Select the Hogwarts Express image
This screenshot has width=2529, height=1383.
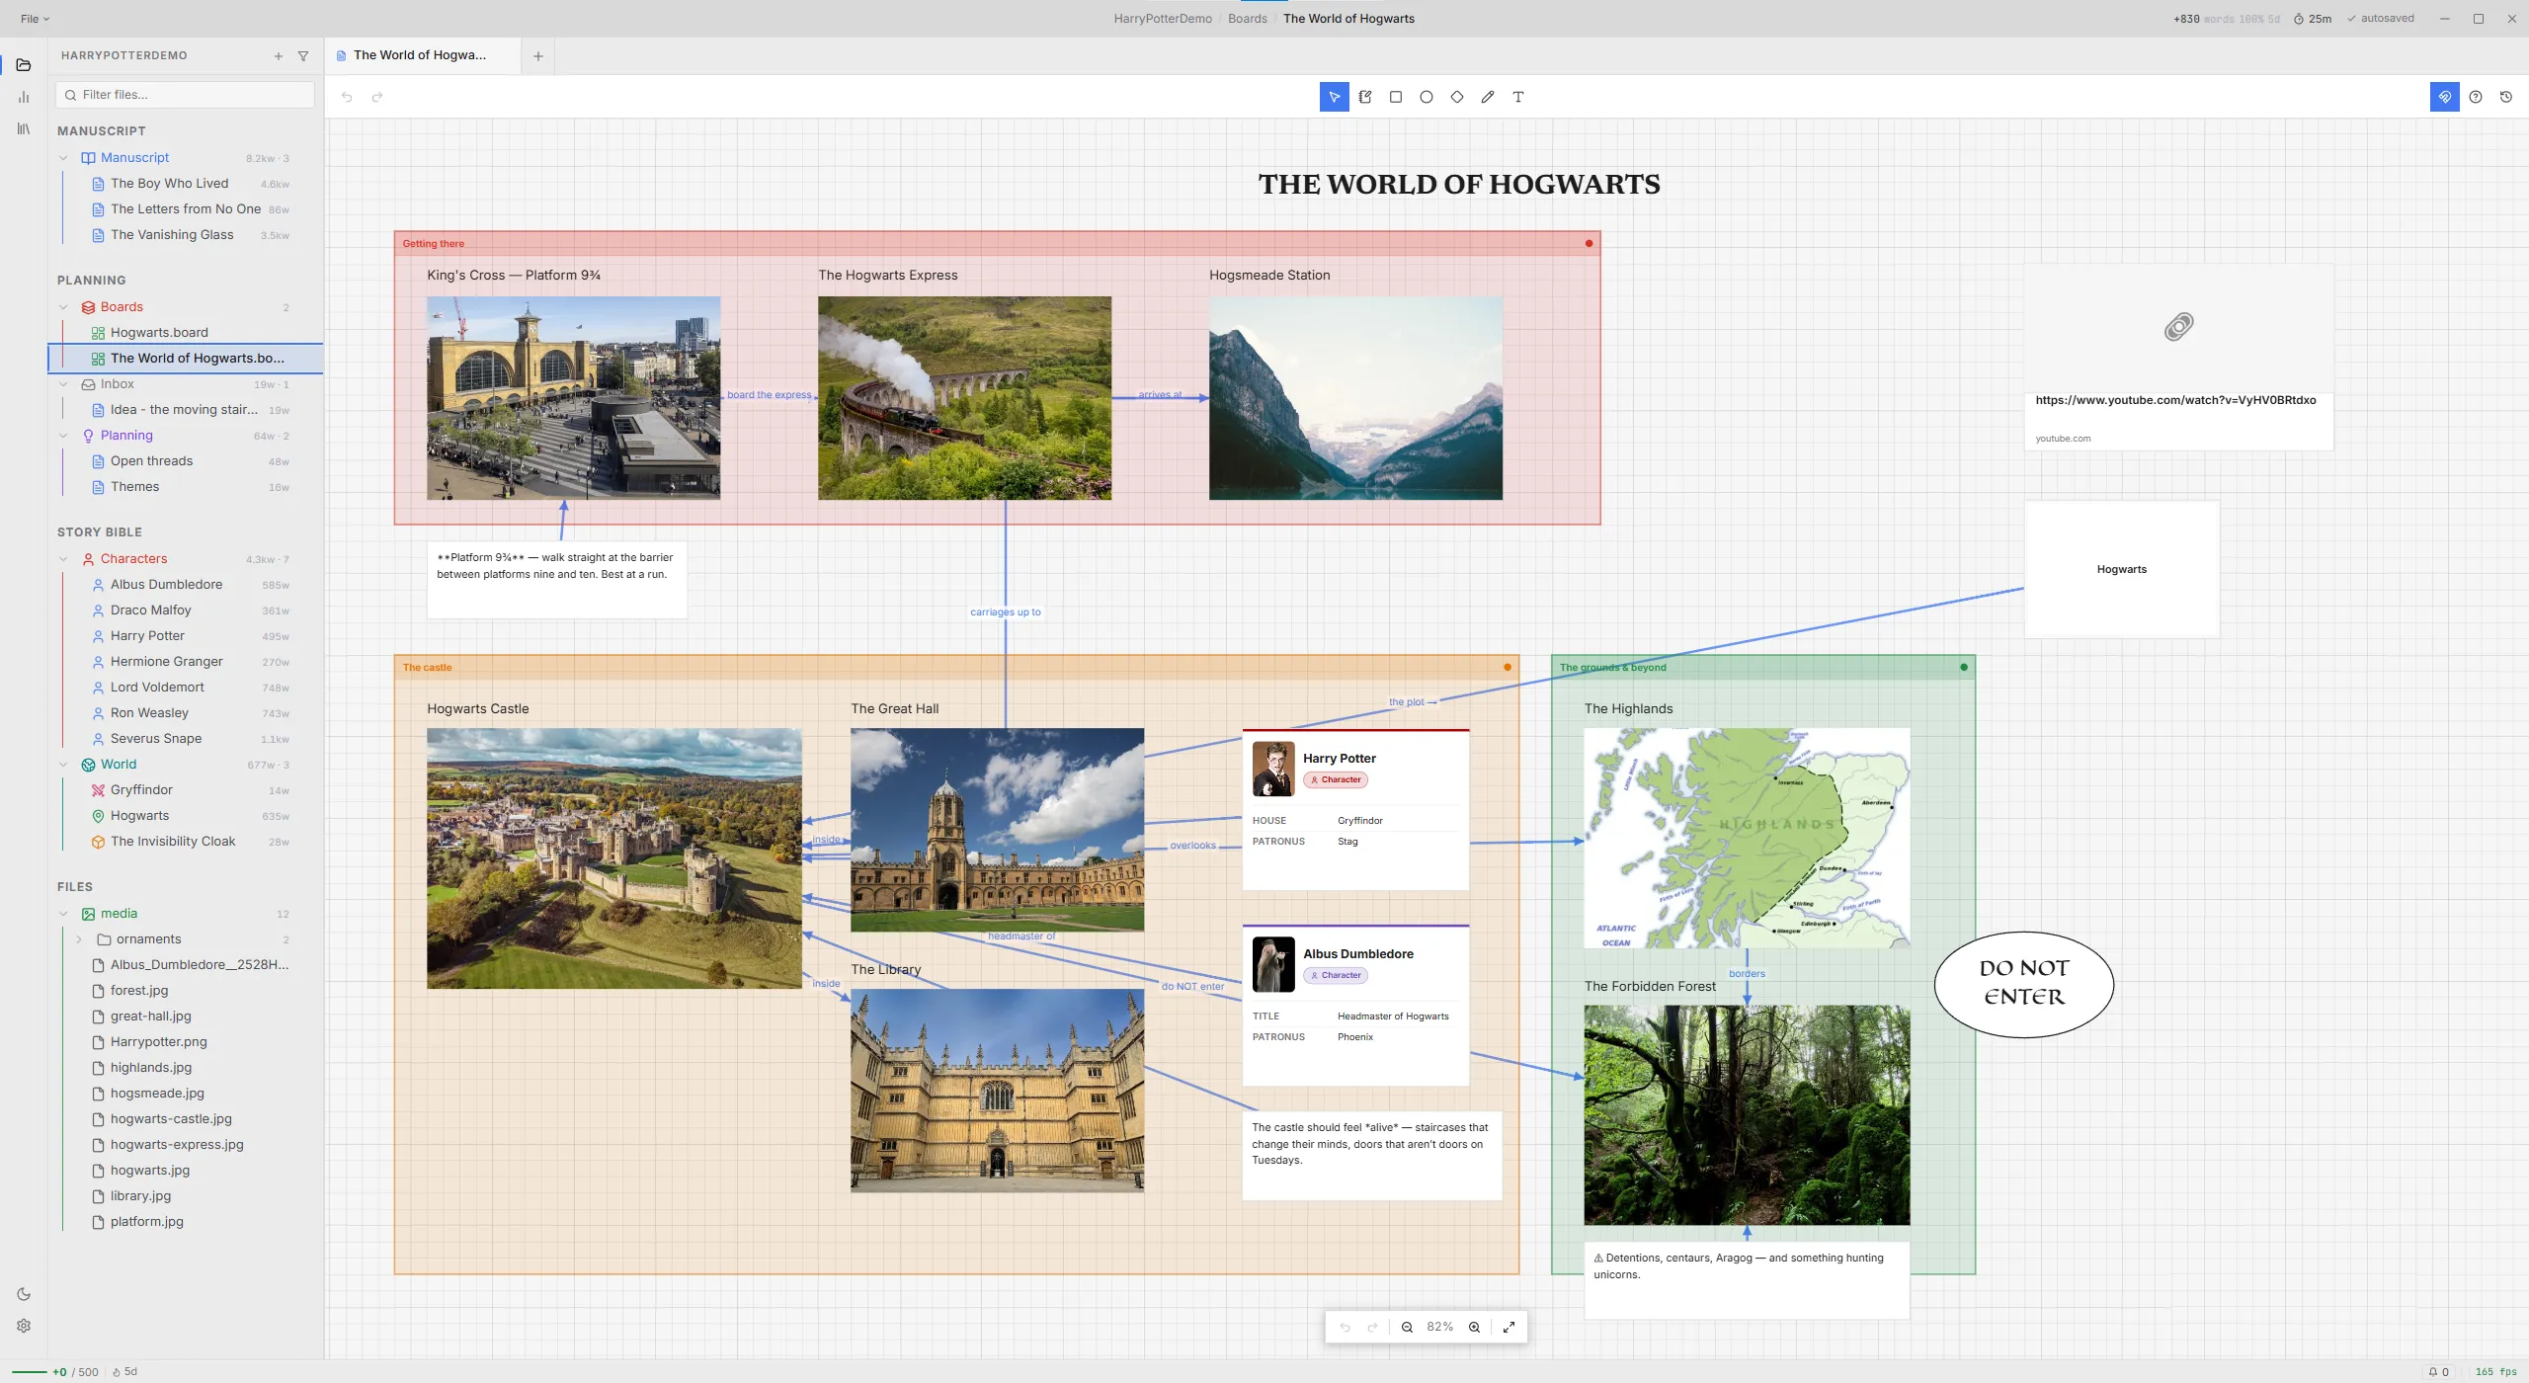click(964, 398)
